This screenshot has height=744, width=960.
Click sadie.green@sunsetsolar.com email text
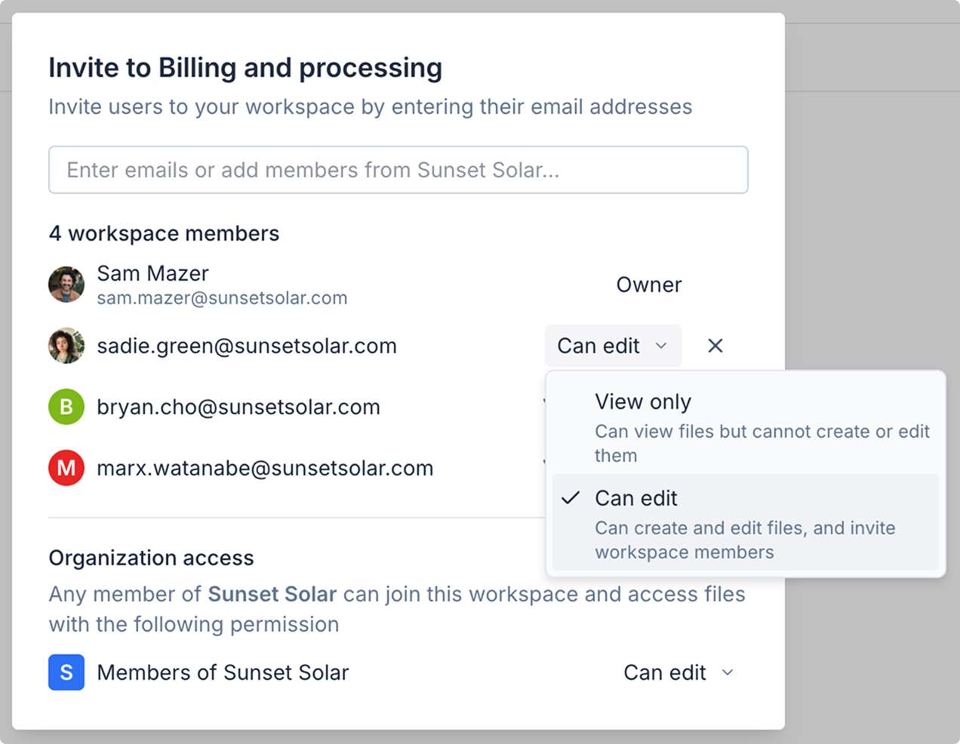pos(246,346)
